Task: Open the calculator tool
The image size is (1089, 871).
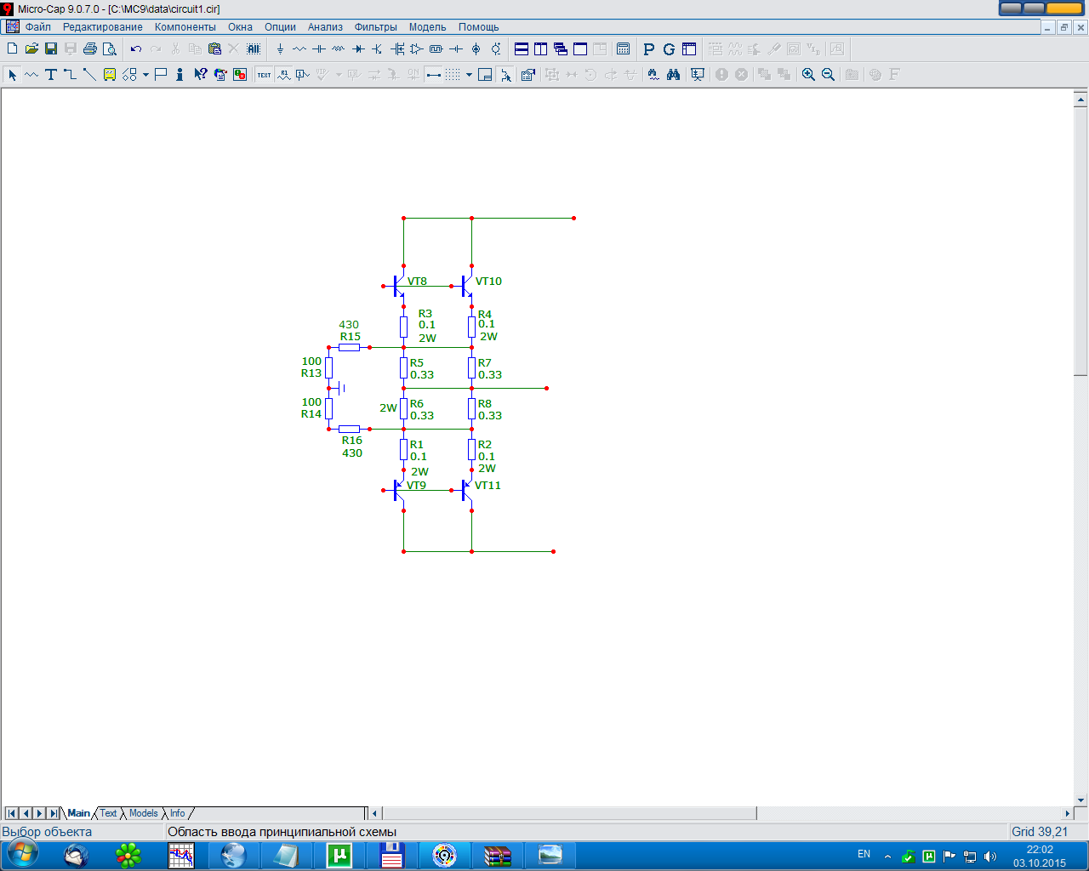Action: (624, 49)
